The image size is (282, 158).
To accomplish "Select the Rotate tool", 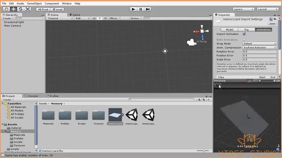I will (x=21, y=9).
